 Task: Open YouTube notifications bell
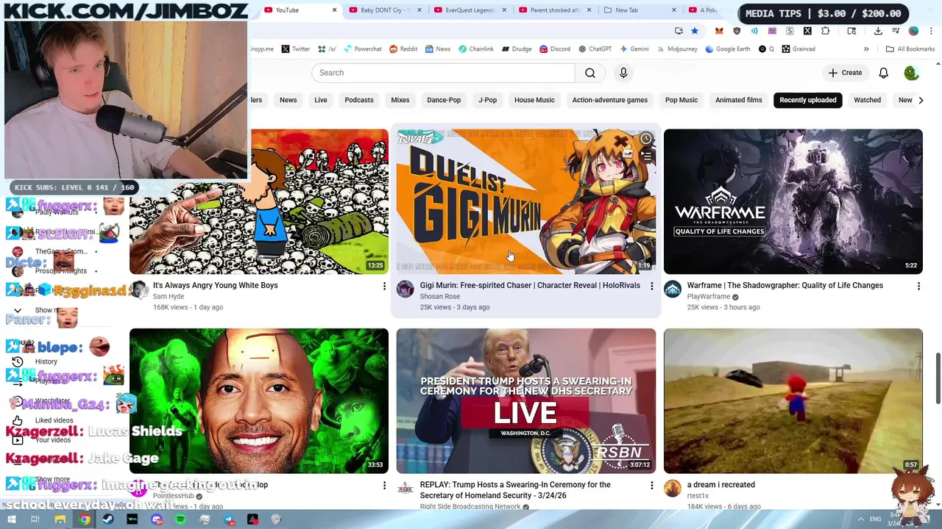[x=883, y=73]
